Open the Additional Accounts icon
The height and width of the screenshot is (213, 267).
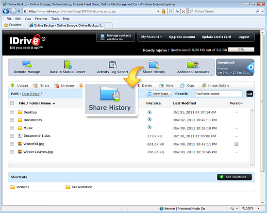[193, 65]
